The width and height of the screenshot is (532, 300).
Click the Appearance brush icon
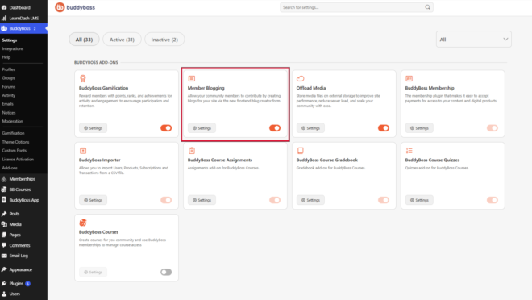(4, 269)
